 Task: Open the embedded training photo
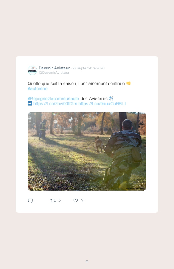(x=87, y=151)
